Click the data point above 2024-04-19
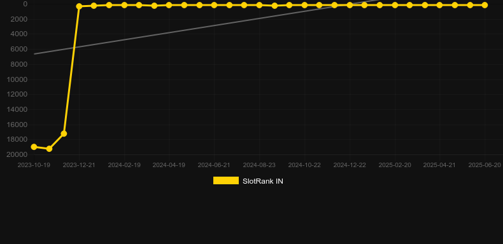This screenshot has width=503, height=244. [x=169, y=5]
